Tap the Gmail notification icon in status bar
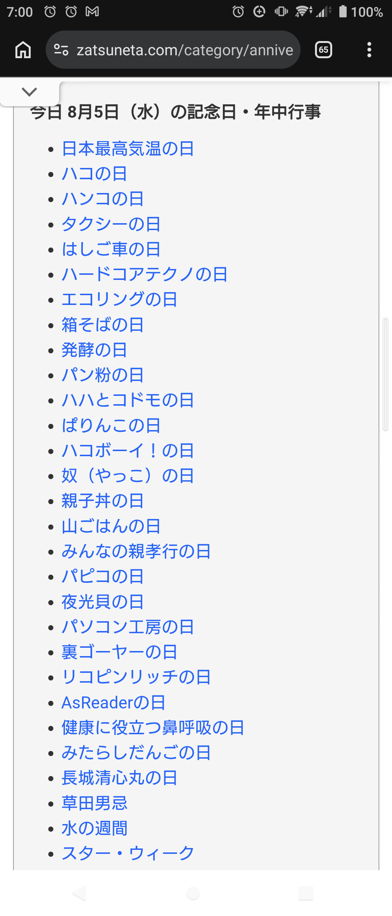 click(92, 12)
